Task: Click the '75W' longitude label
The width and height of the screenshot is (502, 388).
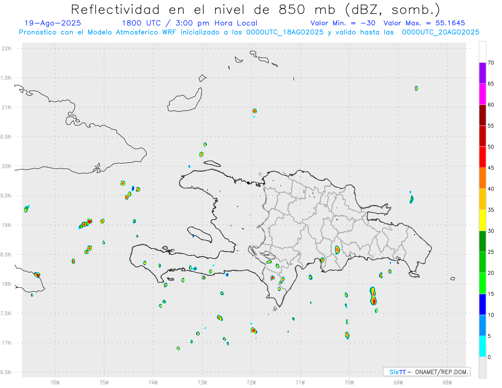Action: click(x=104, y=382)
